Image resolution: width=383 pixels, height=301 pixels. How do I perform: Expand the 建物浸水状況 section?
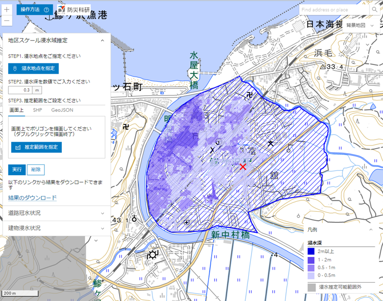click(x=56, y=228)
